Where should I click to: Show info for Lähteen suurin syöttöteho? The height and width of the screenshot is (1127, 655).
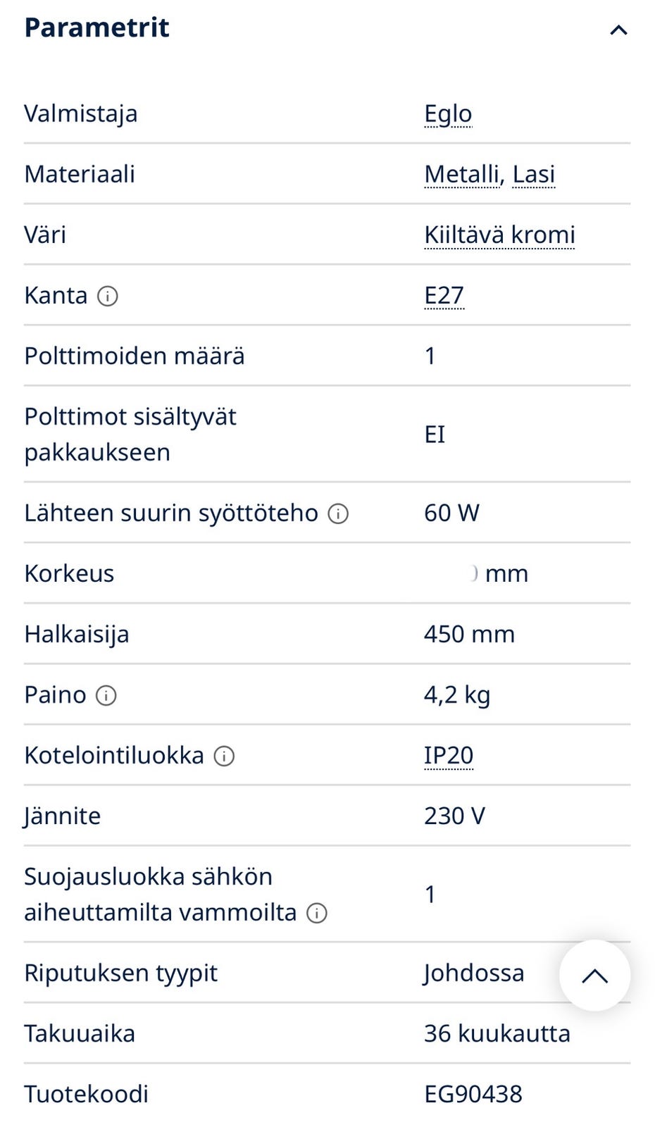click(338, 514)
